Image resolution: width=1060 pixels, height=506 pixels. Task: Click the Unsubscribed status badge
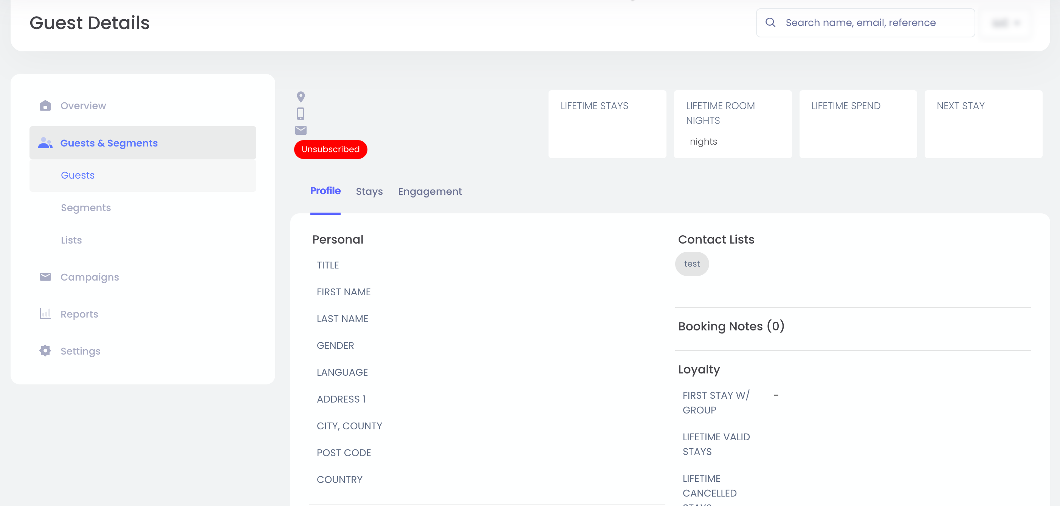(330, 149)
